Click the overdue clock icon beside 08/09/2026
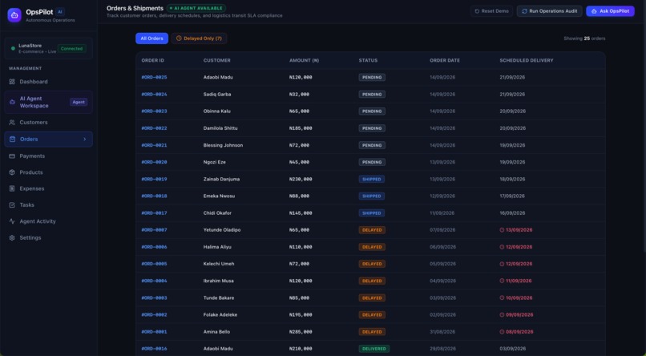Screen dimensions: 646x356 pos(502,332)
